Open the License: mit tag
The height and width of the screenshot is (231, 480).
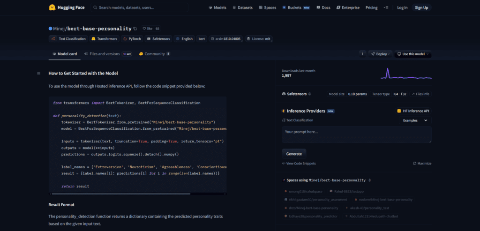(x=259, y=39)
